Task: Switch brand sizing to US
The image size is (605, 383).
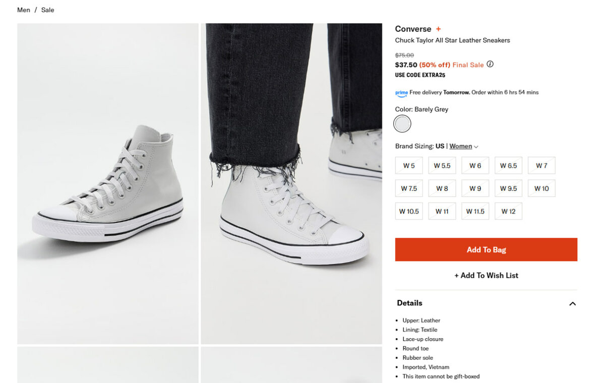Action: [x=440, y=146]
